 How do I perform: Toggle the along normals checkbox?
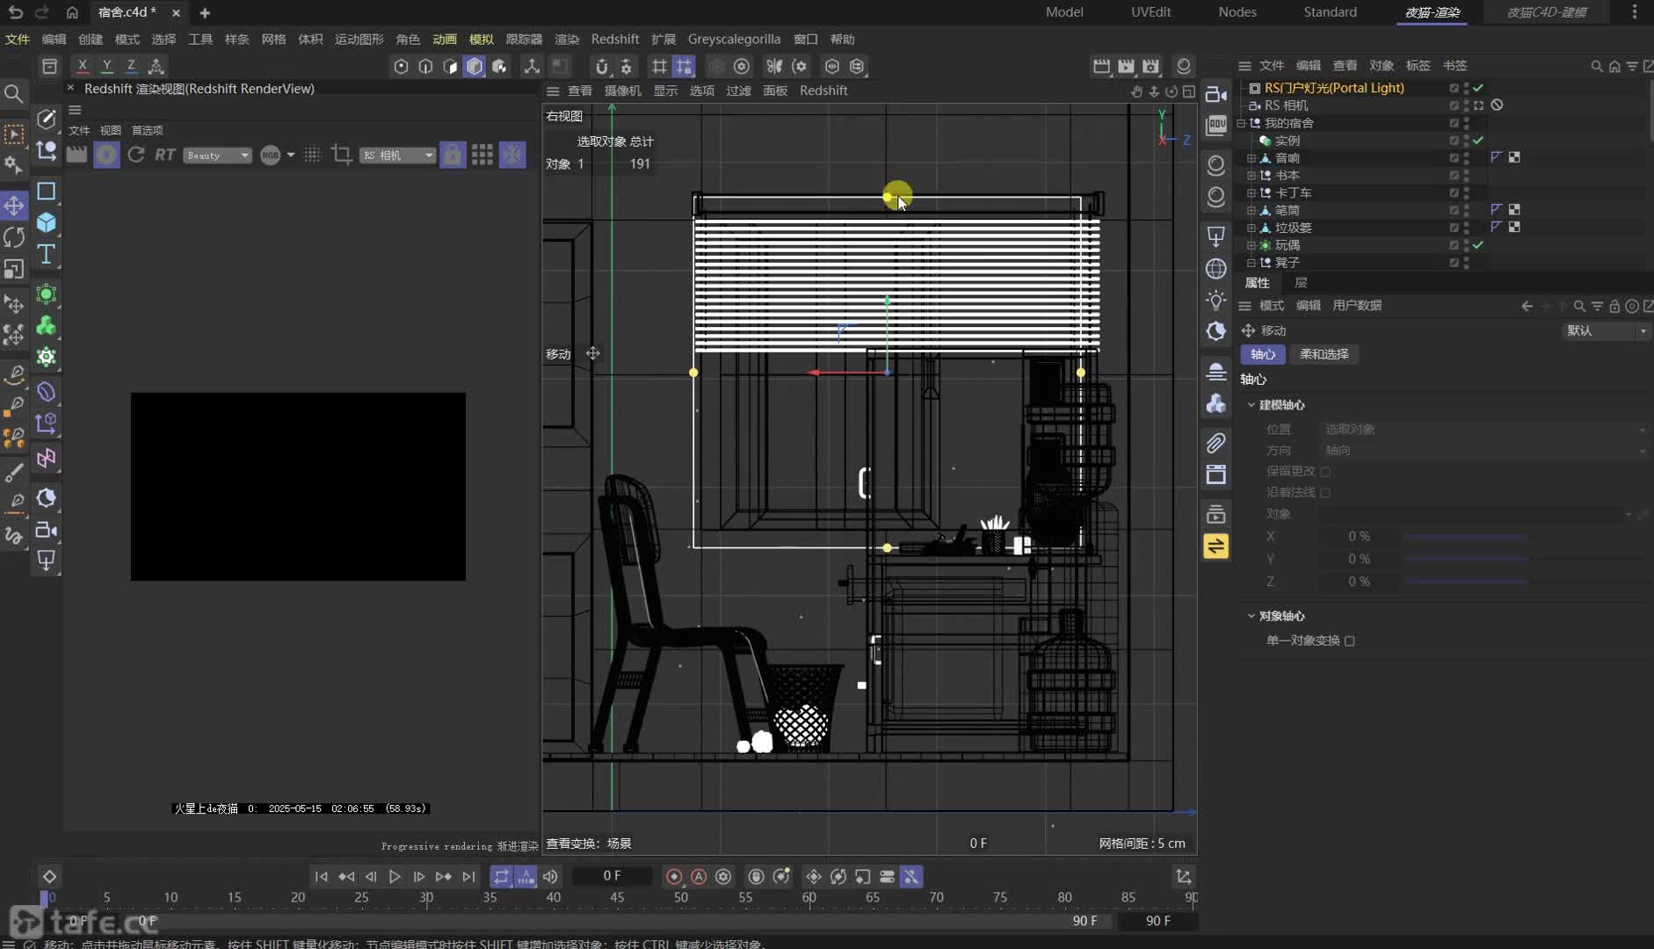pyautogui.click(x=1325, y=493)
